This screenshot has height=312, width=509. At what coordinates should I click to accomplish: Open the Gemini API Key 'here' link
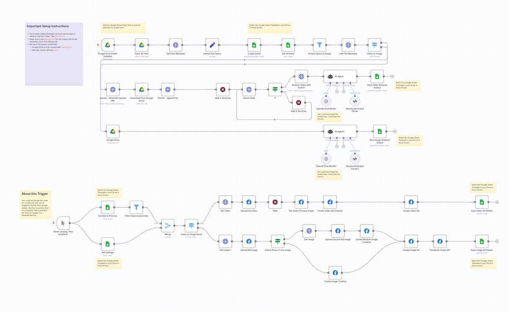point(56,50)
